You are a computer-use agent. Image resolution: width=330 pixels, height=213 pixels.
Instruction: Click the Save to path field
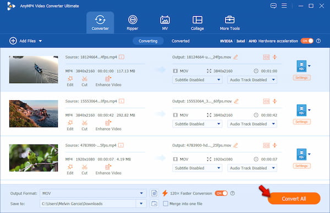point(88,204)
